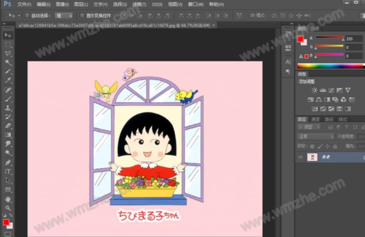Screen dimensions: 365x237
Task: Toggle lock position
Action: 327,146
